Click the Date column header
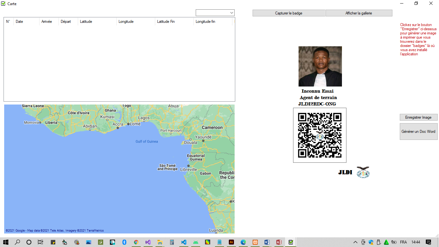The width and height of the screenshot is (439, 247). (x=26, y=22)
